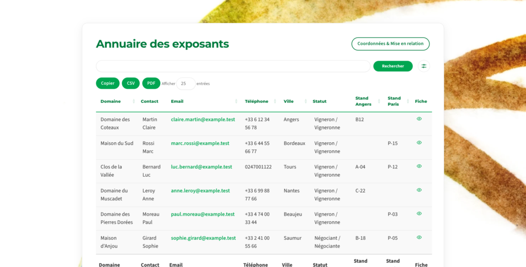
Task: Click the contact 'Moreau Paul'
Action: (x=151, y=218)
